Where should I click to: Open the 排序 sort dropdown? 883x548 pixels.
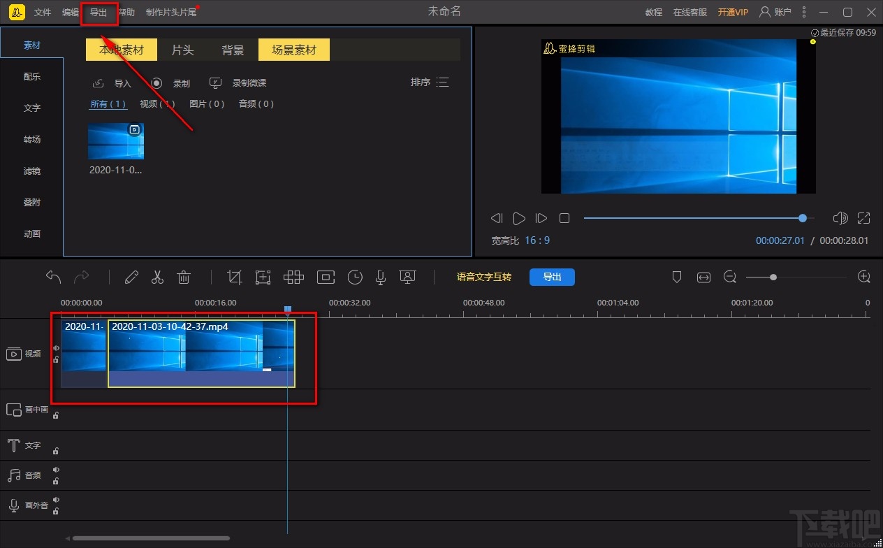[430, 82]
